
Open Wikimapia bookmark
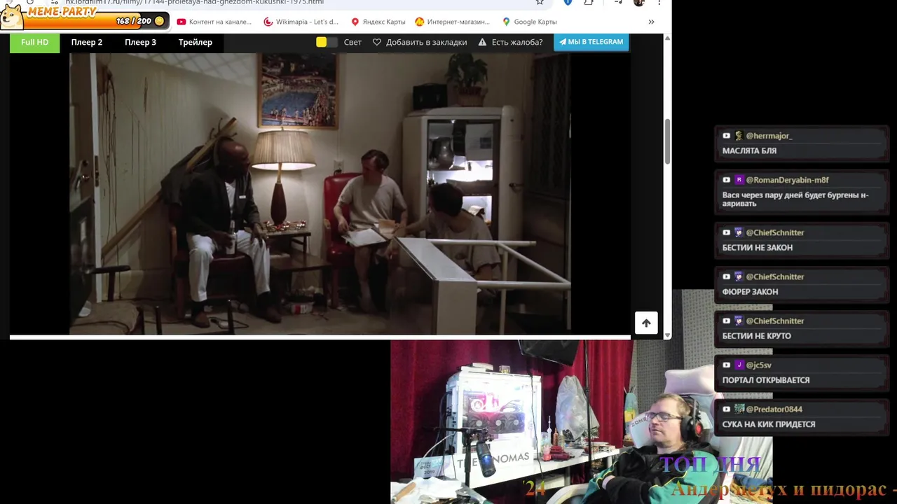tap(301, 22)
